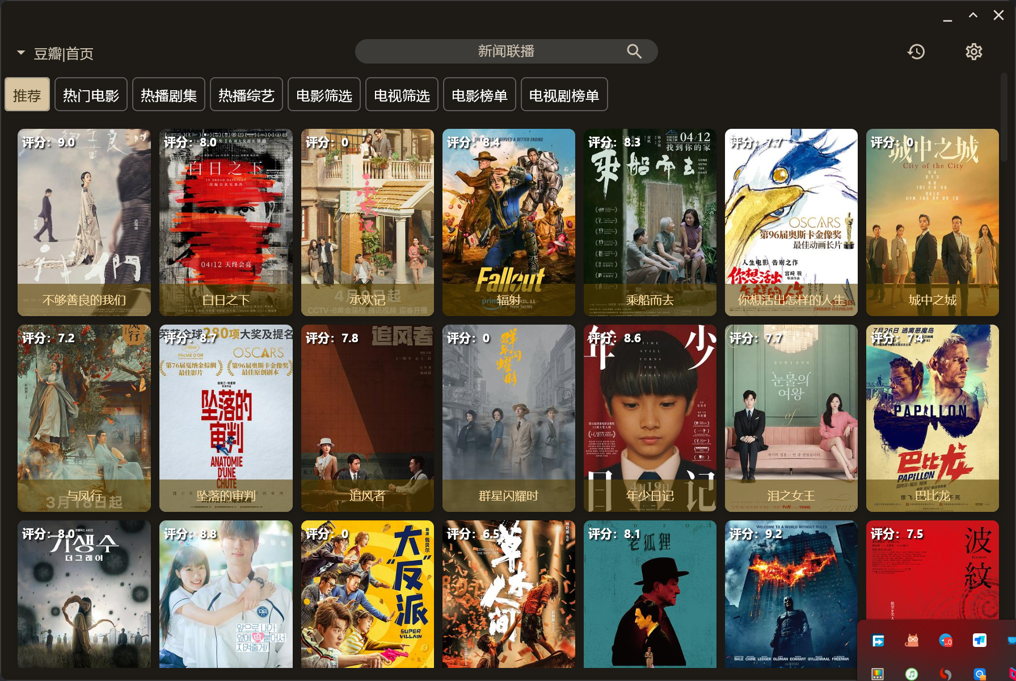The image size is (1016, 681).
Task: Open the school-uniform couple poster rated 8.8
Action: tap(226, 594)
